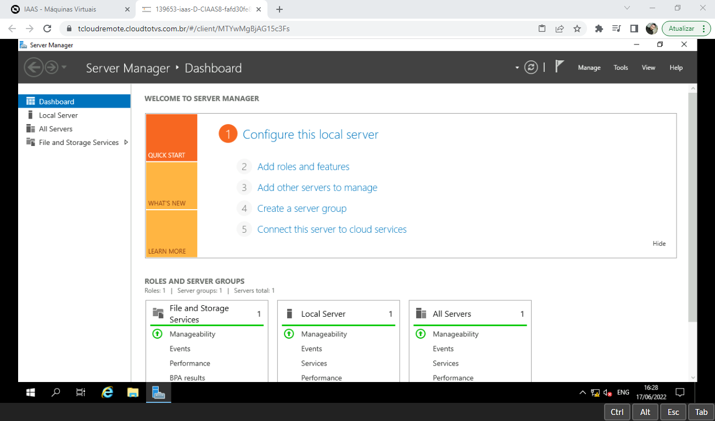Click Manageability status icon in All Servers tile
715x421 pixels.
[x=421, y=334]
